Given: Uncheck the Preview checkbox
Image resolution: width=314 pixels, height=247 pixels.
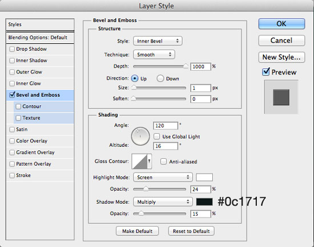Looking at the screenshot, I should tap(266, 72).
